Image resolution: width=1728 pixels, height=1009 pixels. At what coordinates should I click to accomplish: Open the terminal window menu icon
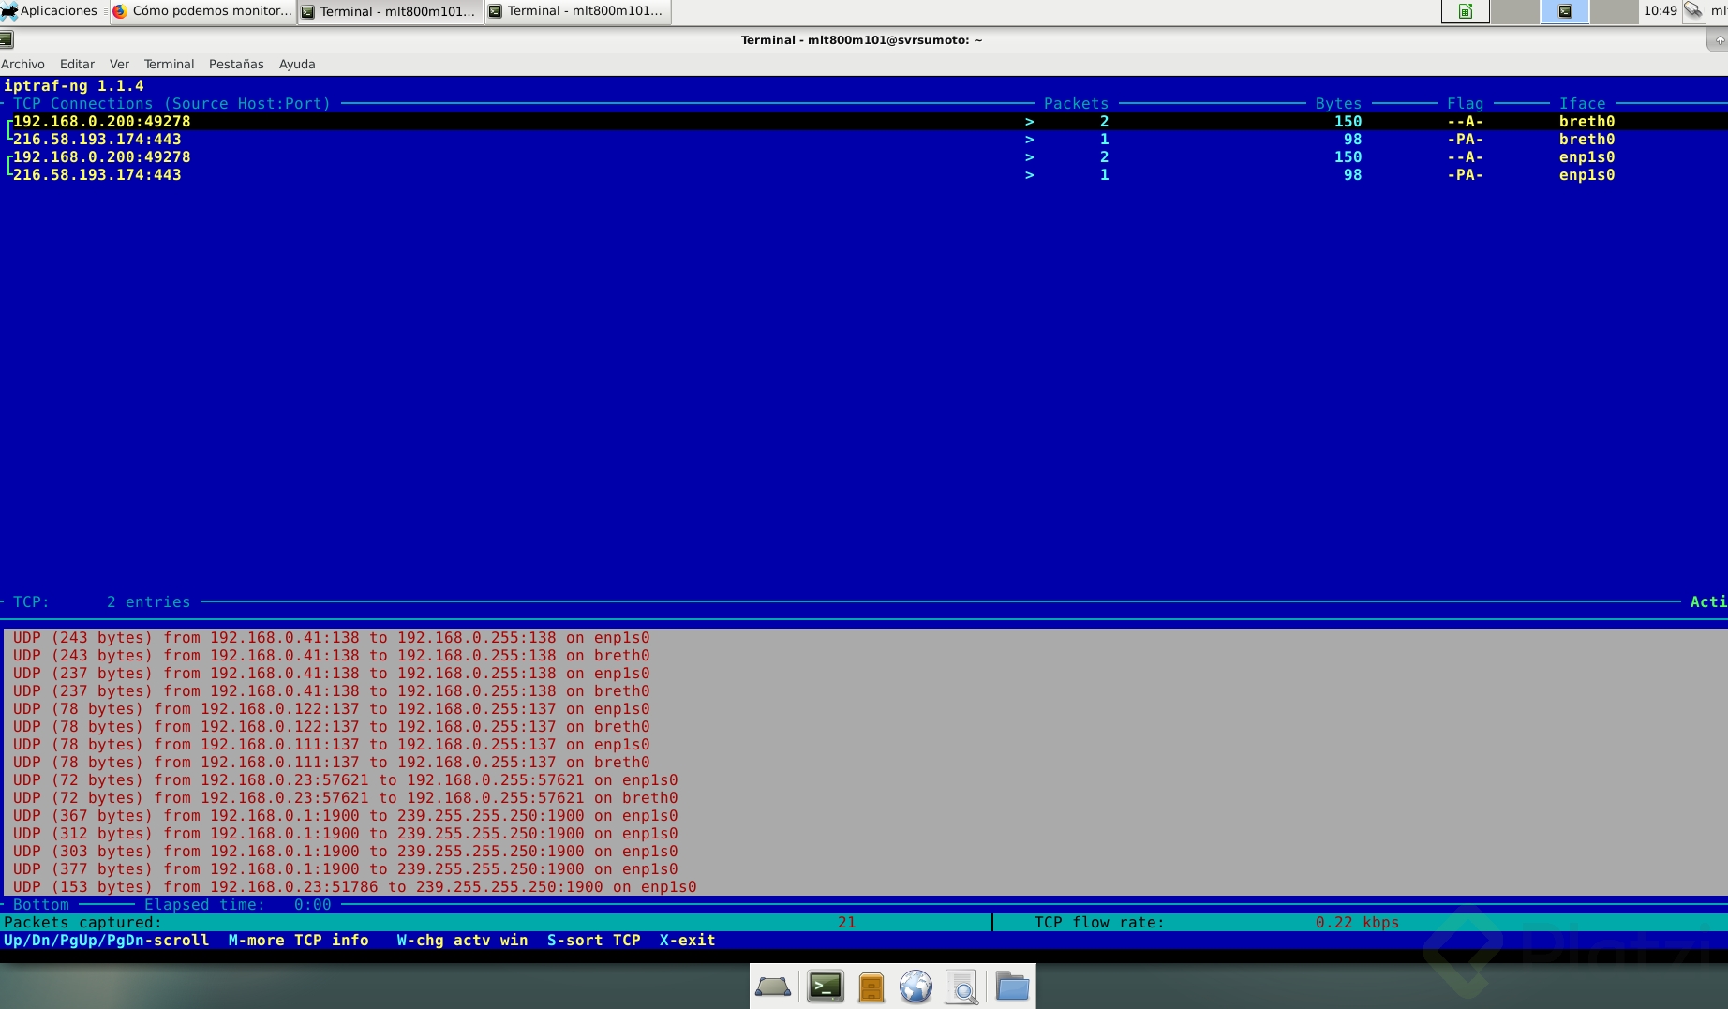pyautogui.click(x=7, y=39)
